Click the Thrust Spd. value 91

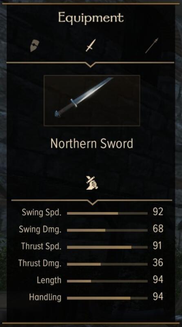(157, 246)
